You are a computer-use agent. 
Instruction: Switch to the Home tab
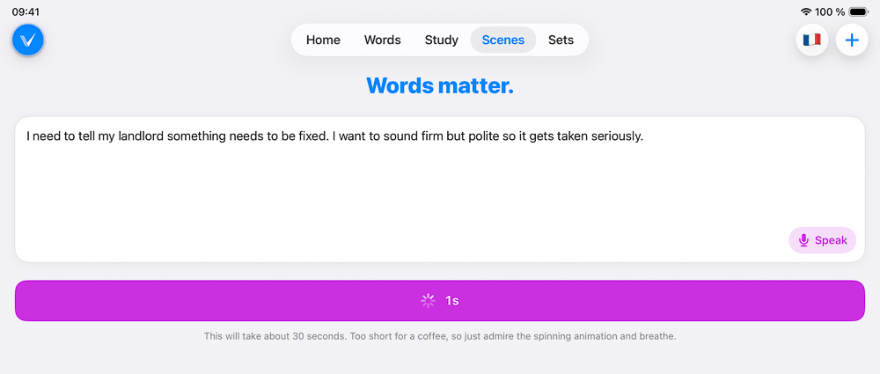click(323, 40)
